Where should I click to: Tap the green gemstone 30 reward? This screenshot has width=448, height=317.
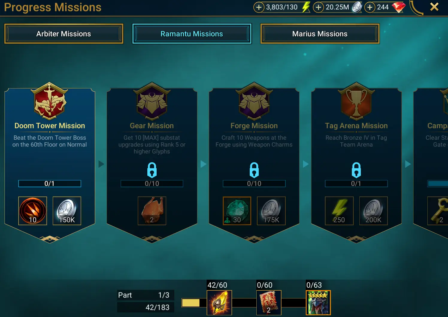pyautogui.click(x=237, y=211)
